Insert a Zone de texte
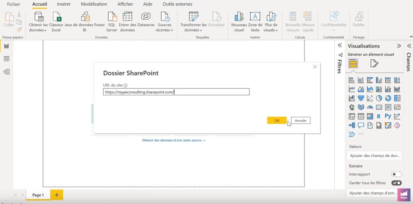413x204 pixels. pos(255,22)
